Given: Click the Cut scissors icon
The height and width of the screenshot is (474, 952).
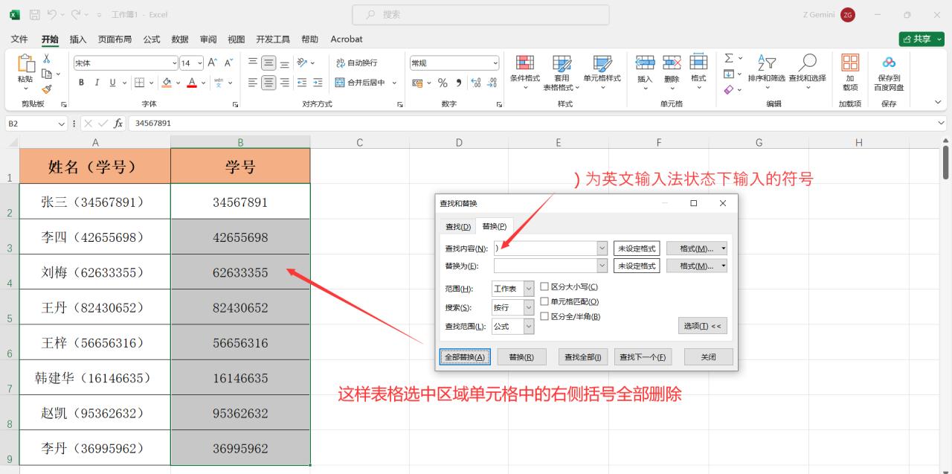Looking at the screenshot, I should pos(46,59).
